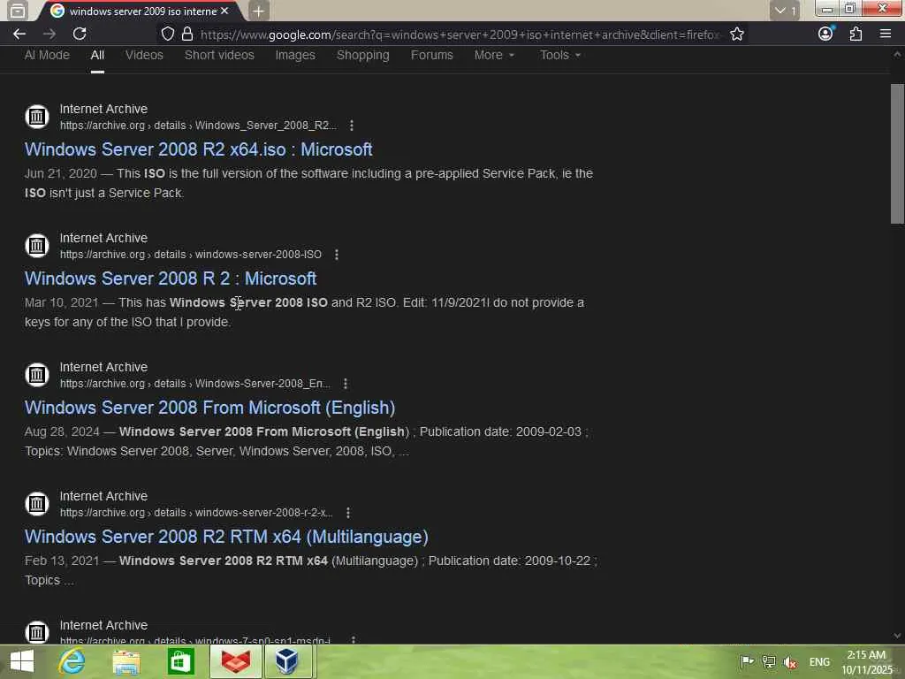905x679 pixels.
Task: View site security padlock info
Action: (187, 34)
